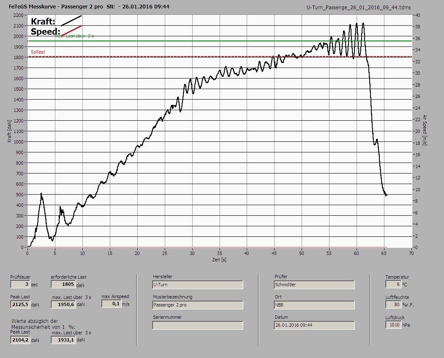Image resolution: width=444 pixels, height=358 pixels.
Task: Click the Kraft: legend label
Action: click(x=43, y=21)
